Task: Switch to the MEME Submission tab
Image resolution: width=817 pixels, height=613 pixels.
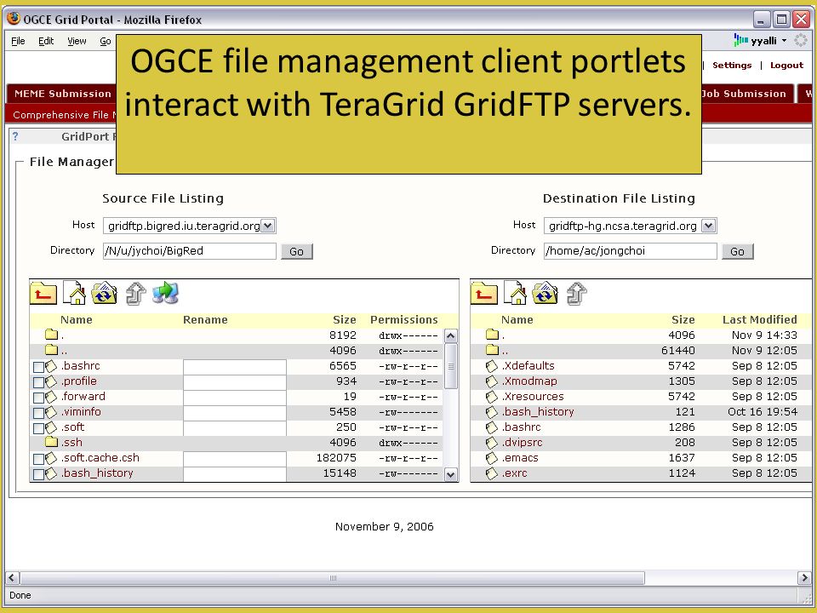Action: [x=62, y=94]
